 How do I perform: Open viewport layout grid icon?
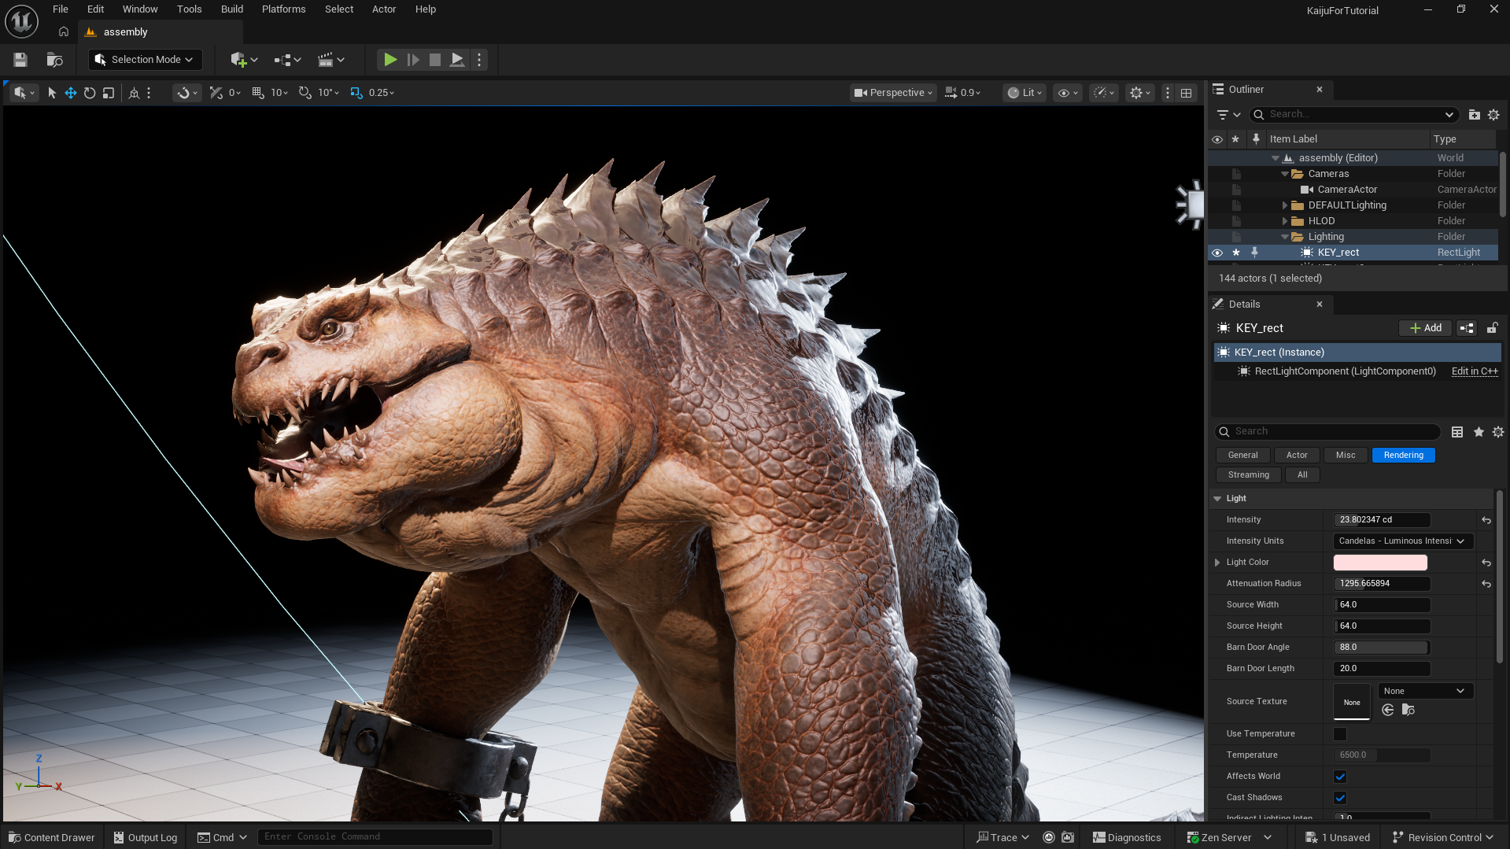click(1186, 93)
